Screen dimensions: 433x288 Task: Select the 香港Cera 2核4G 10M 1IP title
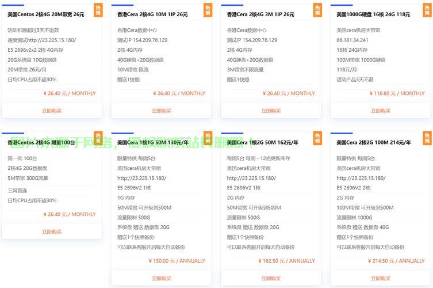152,14
